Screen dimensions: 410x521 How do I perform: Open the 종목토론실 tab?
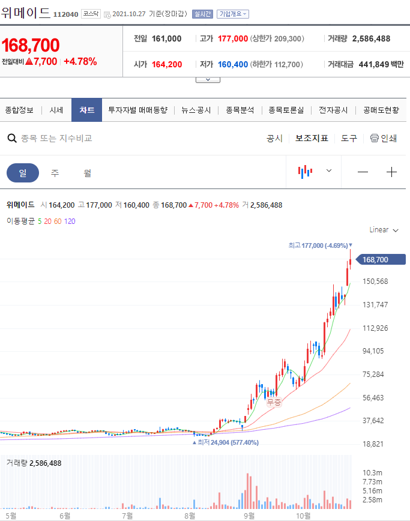pyautogui.click(x=286, y=110)
